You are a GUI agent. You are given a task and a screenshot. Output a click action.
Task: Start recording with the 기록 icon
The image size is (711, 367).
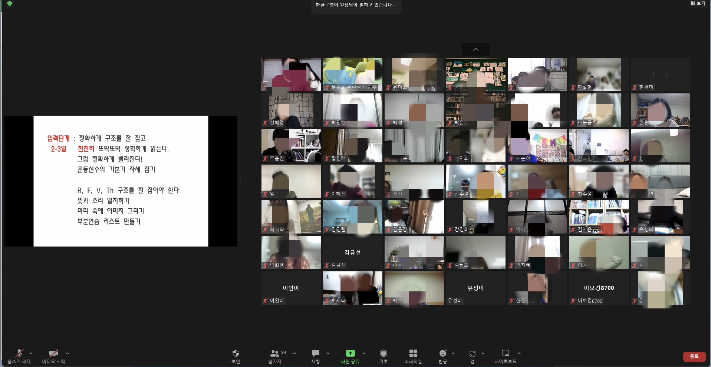pyautogui.click(x=384, y=353)
